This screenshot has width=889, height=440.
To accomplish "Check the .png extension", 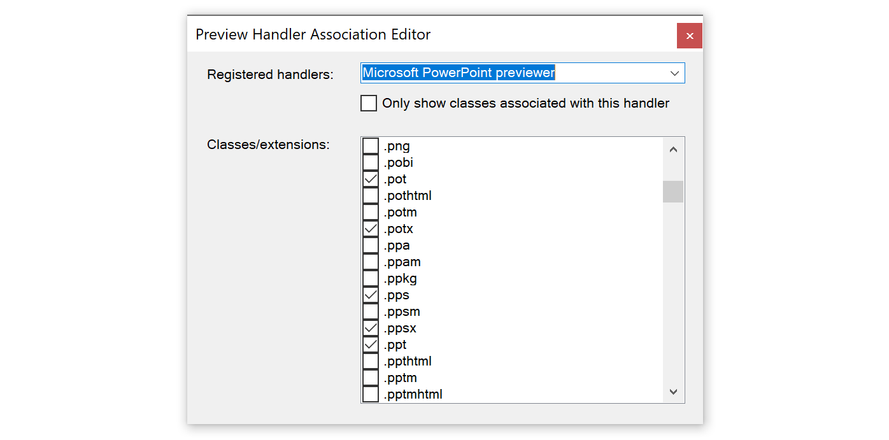I will coord(370,145).
